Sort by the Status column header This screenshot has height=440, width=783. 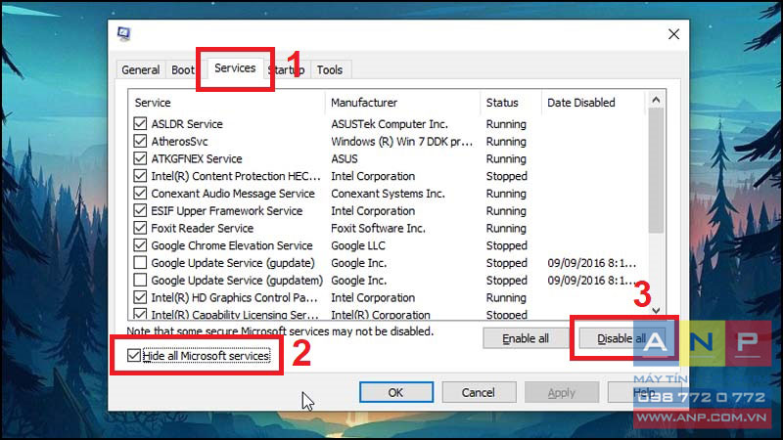(511, 103)
